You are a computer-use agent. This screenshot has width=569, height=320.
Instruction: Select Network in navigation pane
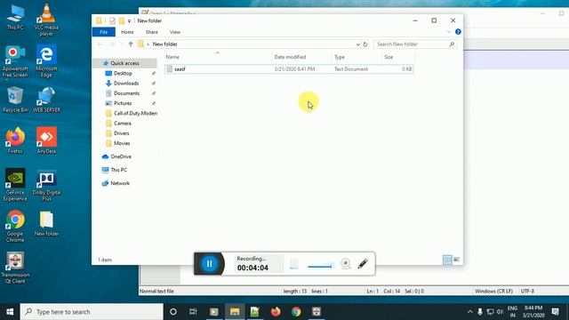pyautogui.click(x=120, y=183)
